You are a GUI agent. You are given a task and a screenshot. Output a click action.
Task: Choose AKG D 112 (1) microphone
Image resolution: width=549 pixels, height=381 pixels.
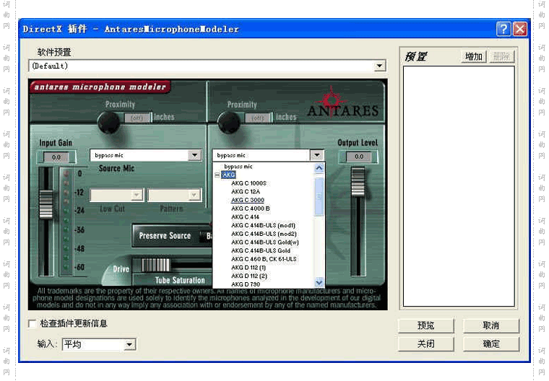pos(248,267)
